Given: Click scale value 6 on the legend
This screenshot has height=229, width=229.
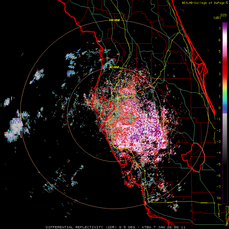Looking at the screenshot, I should (x=220, y=40).
